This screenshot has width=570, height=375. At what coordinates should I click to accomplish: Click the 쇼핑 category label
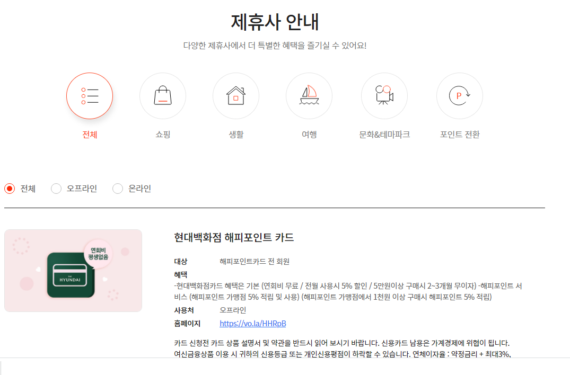pos(162,135)
